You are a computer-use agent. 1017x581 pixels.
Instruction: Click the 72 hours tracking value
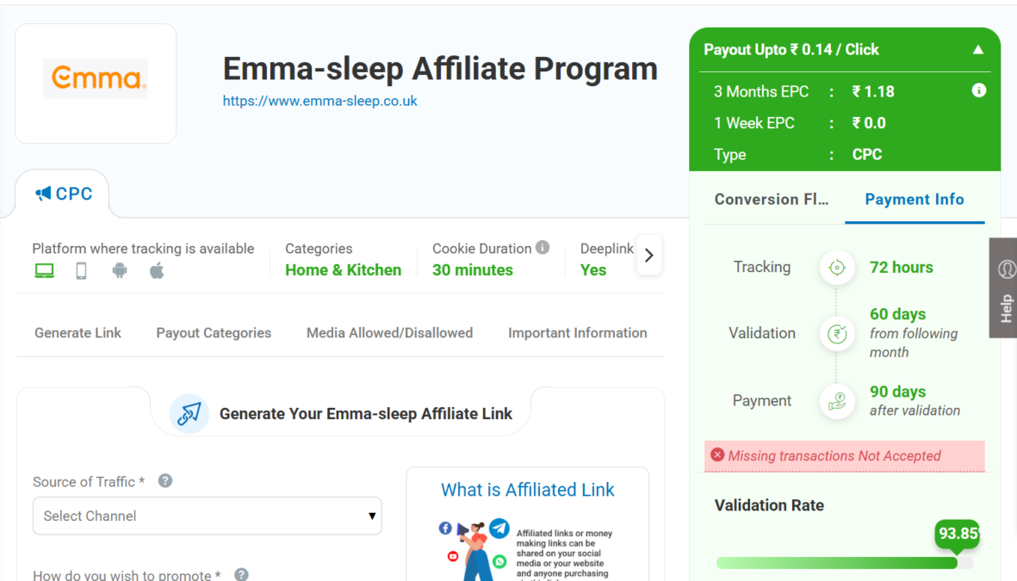(902, 268)
